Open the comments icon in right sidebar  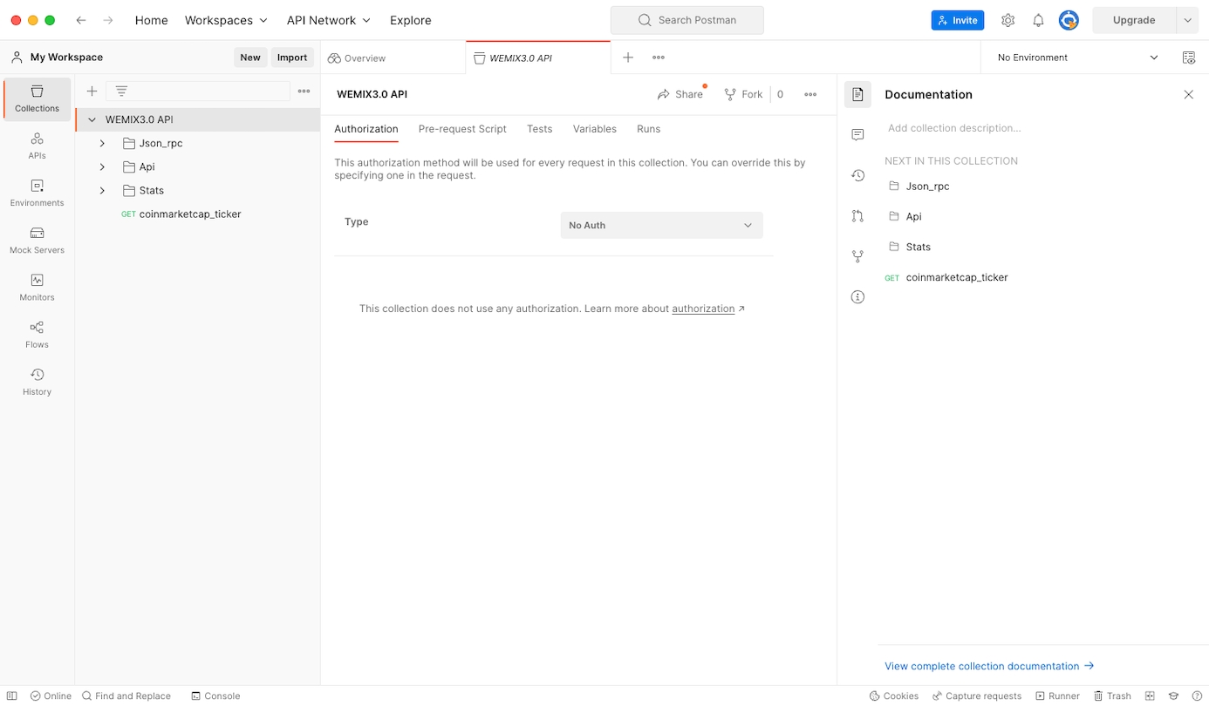click(857, 134)
